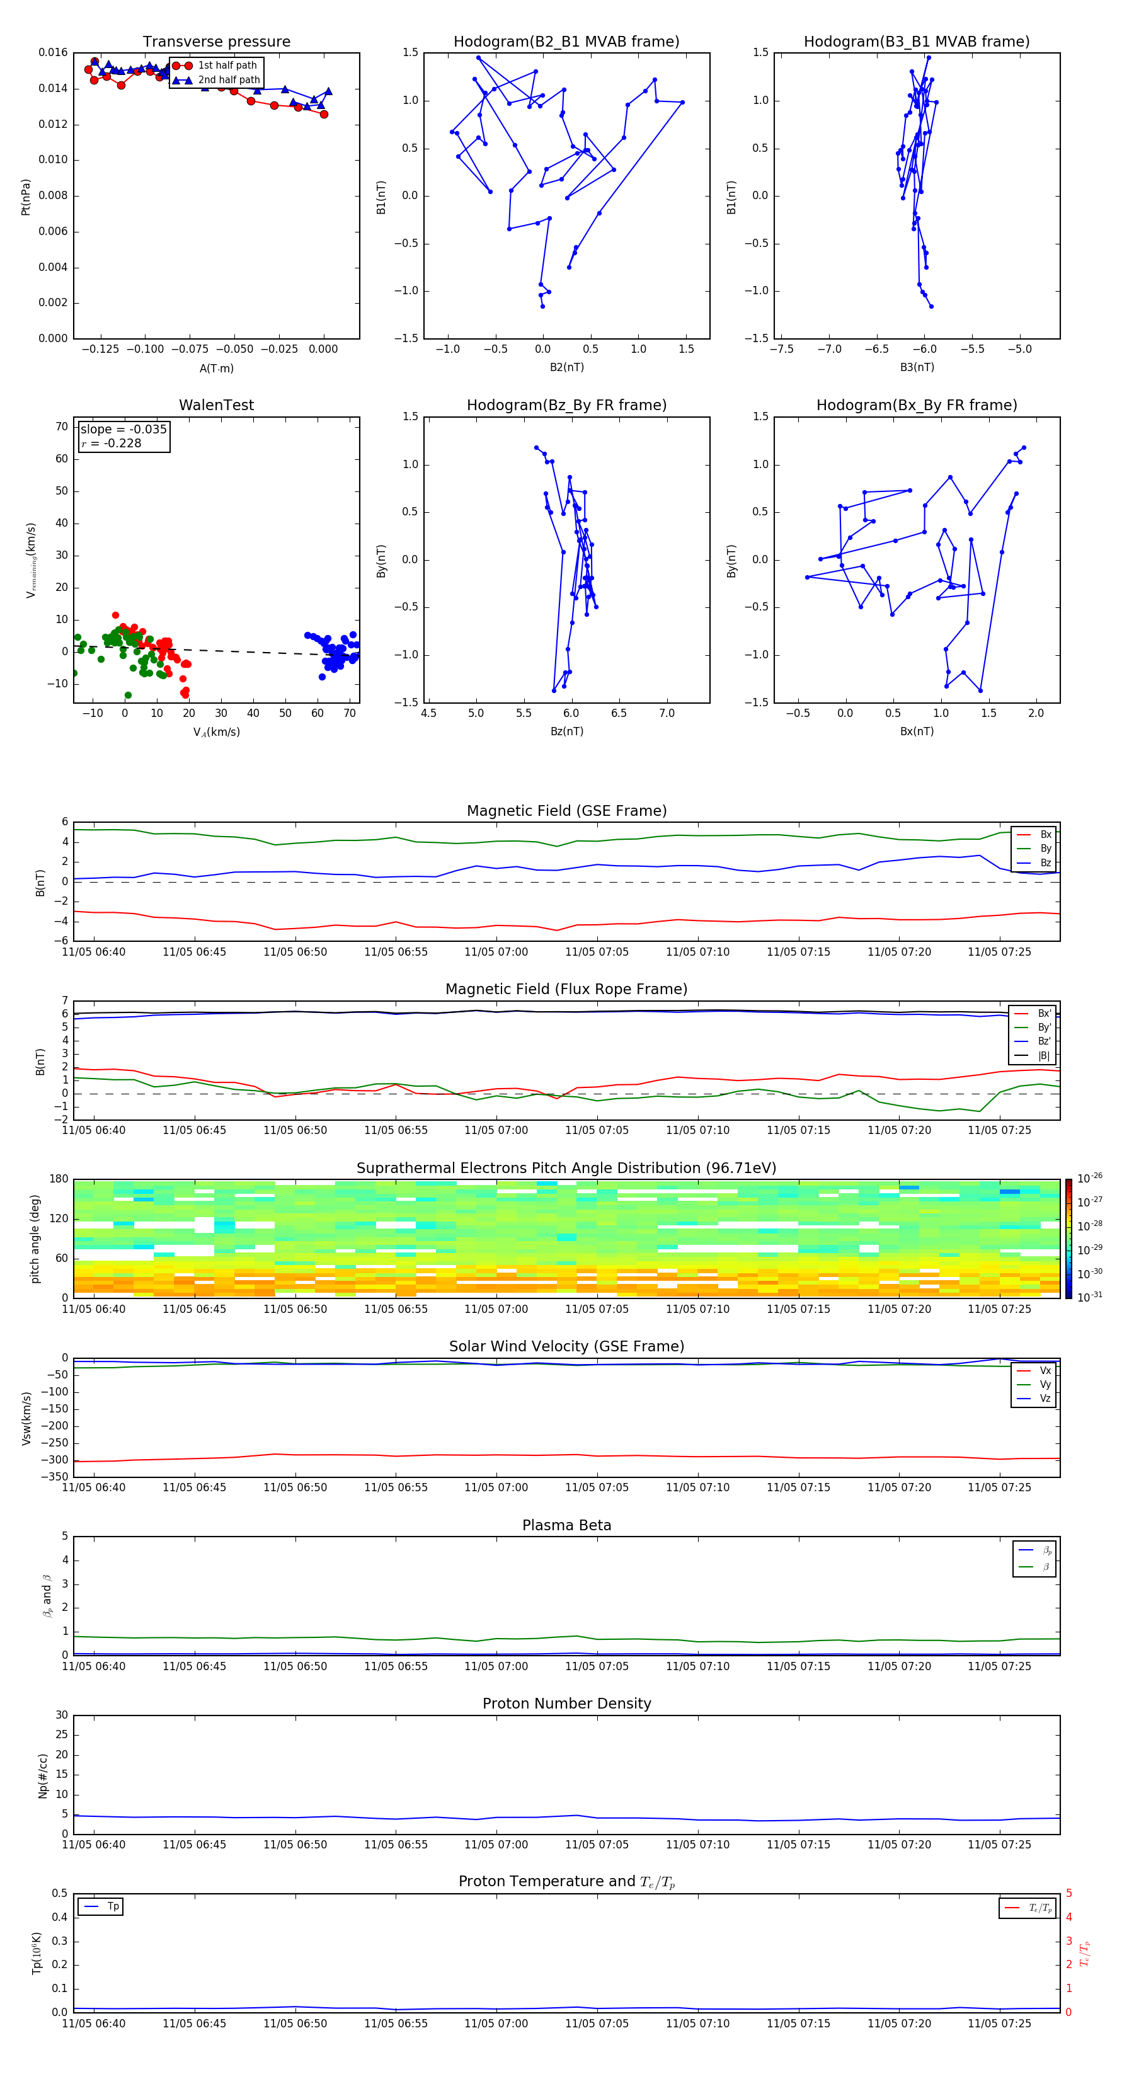This screenshot has height=2079, width=1134.
Task: Click the '1st half path' legend entry
Action: 215,66
